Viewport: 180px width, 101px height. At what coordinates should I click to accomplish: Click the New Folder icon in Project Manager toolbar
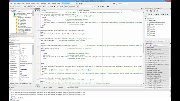coord(151,11)
